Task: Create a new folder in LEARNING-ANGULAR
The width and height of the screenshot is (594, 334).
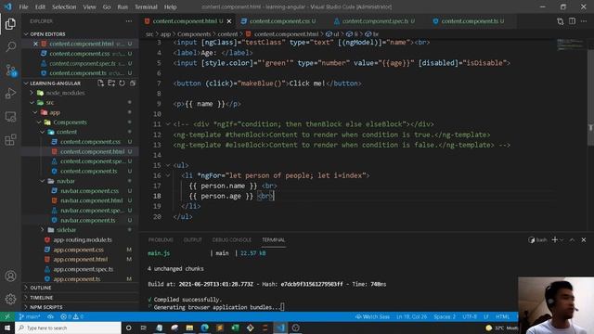Action: coord(111,83)
